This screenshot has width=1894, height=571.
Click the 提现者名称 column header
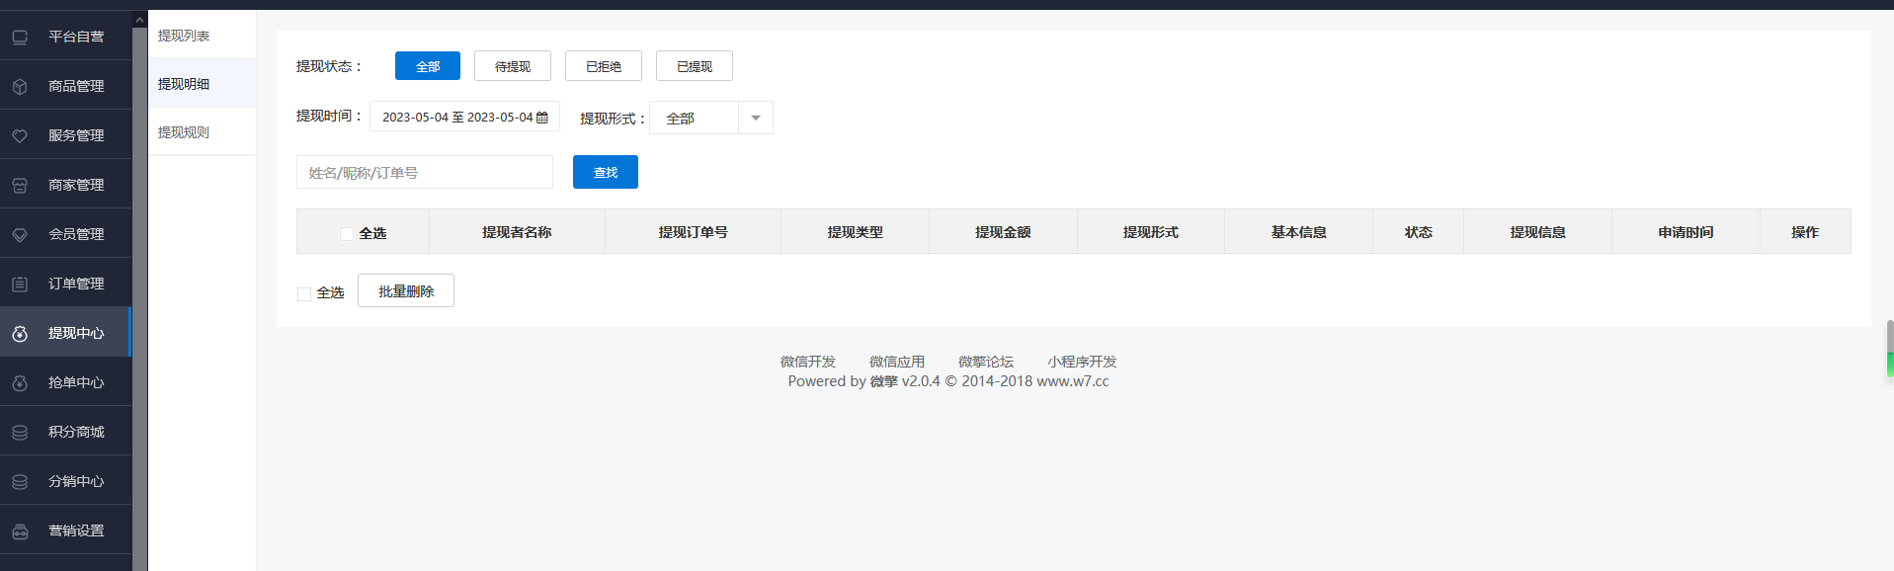pyautogui.click(x=517, y=232)
